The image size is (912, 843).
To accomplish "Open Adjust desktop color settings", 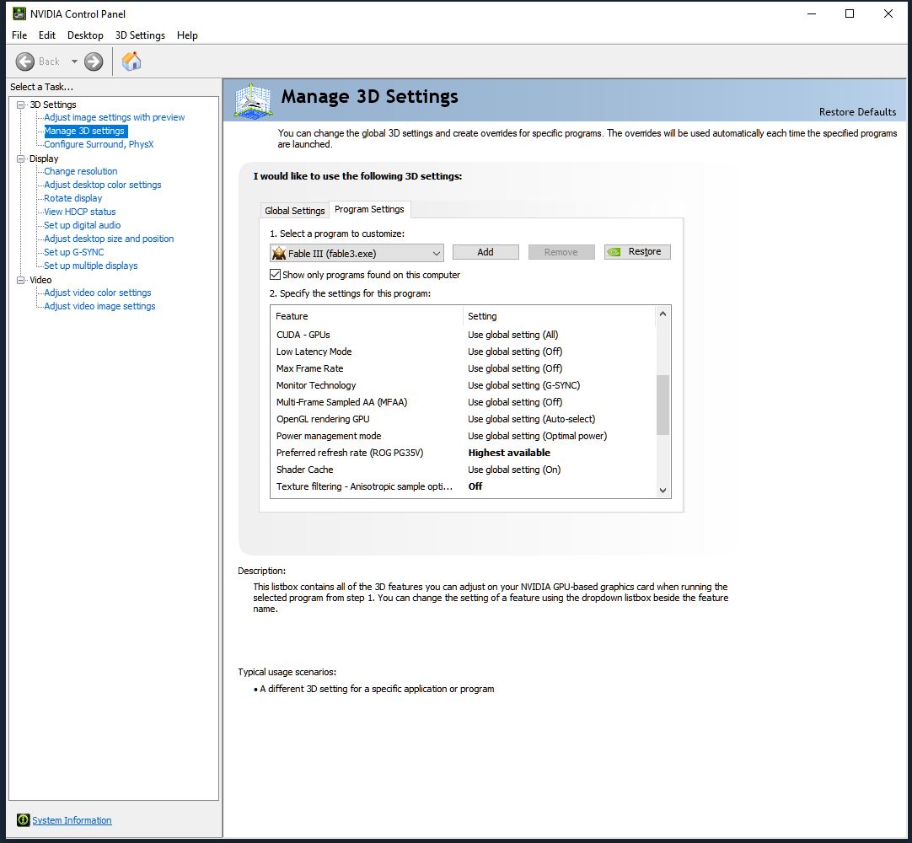I will 103,185.
